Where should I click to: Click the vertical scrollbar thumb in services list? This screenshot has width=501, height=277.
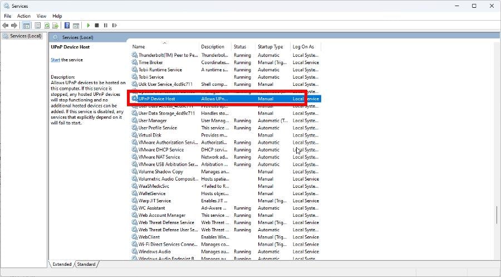coord(497,215)
